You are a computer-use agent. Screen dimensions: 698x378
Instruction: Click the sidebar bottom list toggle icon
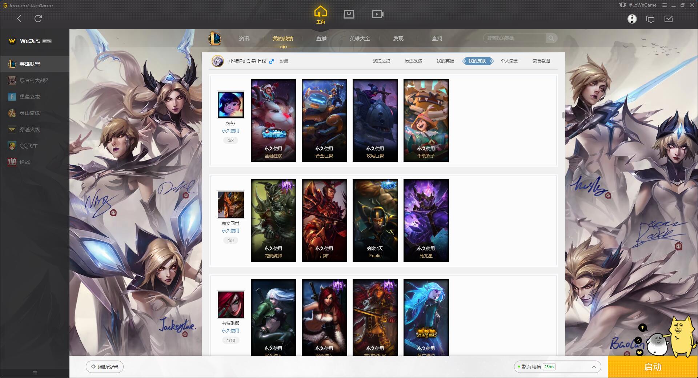click(x=35, y=373)
